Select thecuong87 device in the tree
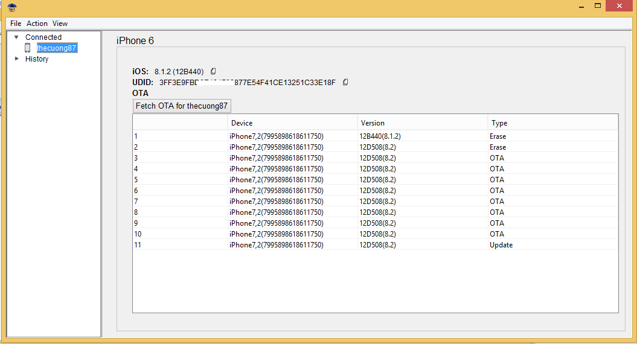637x344 pixels. coord(57,48)
